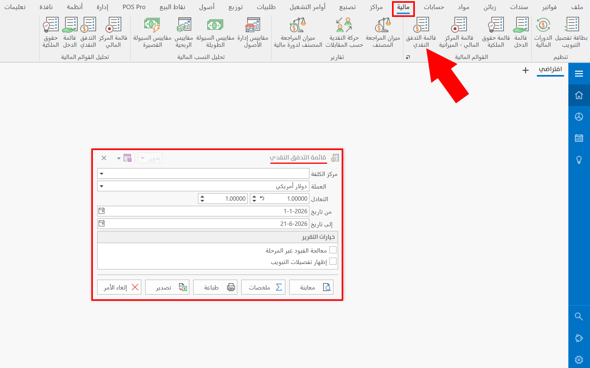Click من تاريخ date field 1-1-2026
The width and height of the screenshot is (590, 368).
[203, 211]
